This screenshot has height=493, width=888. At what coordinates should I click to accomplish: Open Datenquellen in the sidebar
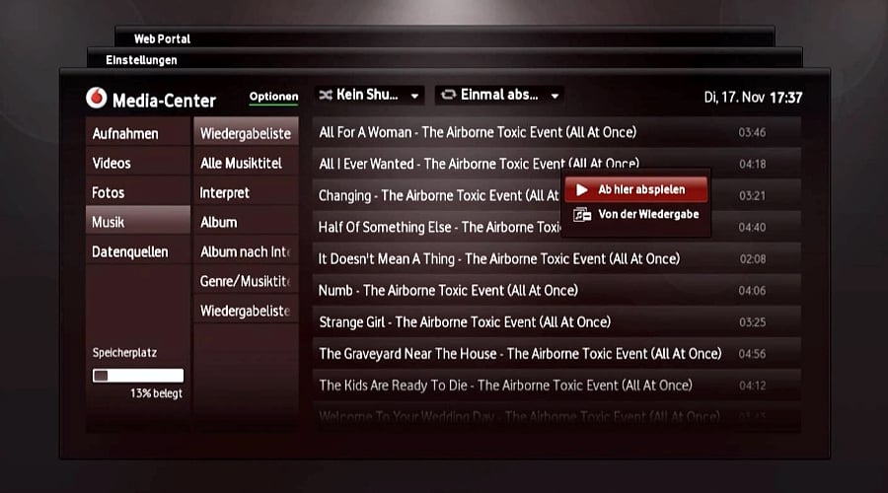coord(130,251)
